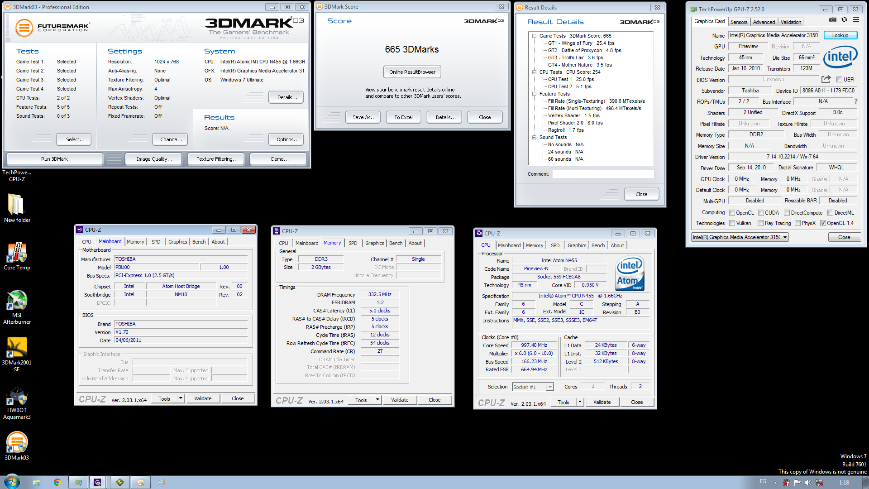The image size is (869, 489).
Task: Open the GPU selection dropdown in GPU-Z
Action: (x=740, y=237)
